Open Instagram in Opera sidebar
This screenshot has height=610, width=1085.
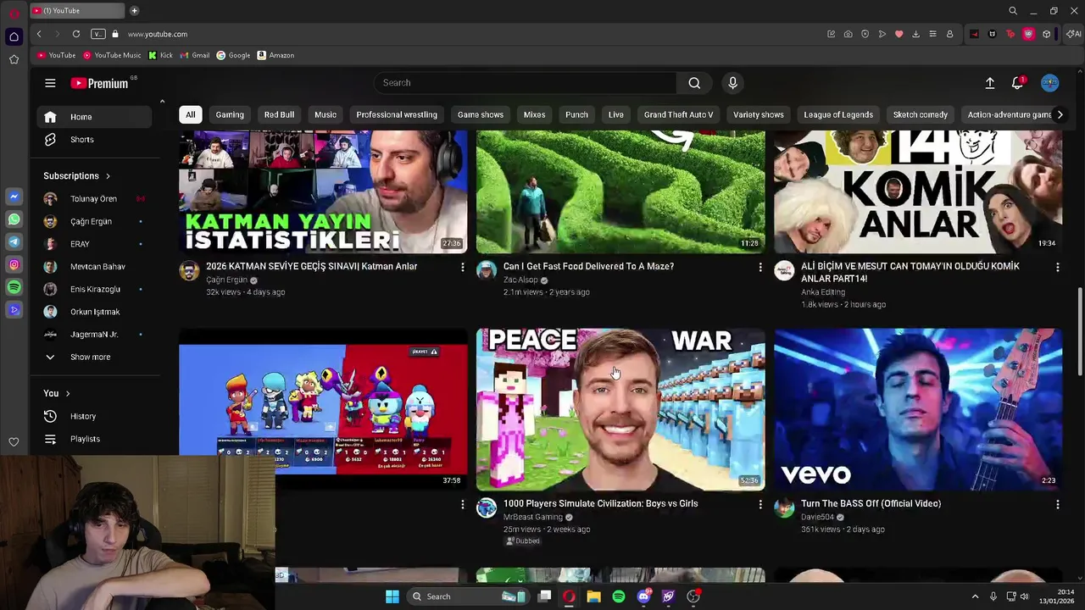[14, 265]
